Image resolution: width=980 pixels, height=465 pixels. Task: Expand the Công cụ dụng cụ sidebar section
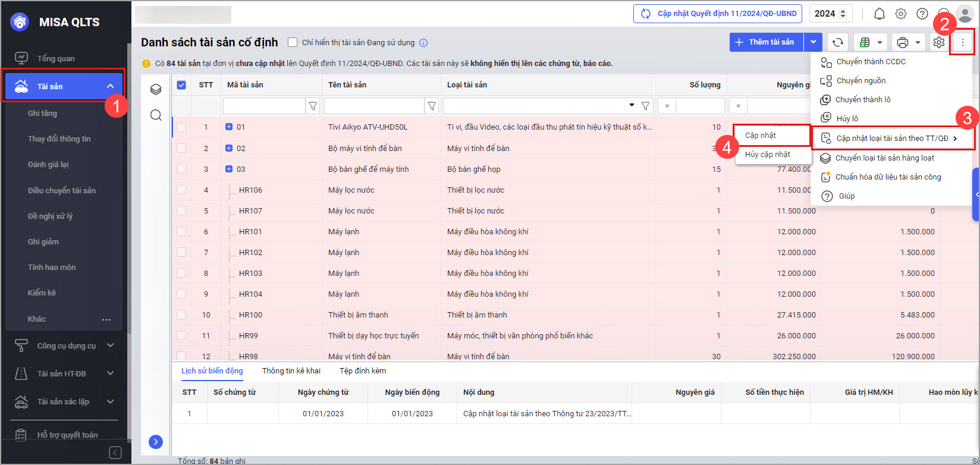(109, 345)
